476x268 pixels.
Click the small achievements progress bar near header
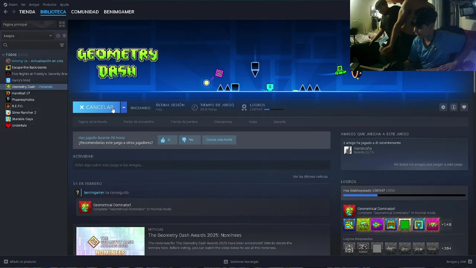tap(274, 109)
